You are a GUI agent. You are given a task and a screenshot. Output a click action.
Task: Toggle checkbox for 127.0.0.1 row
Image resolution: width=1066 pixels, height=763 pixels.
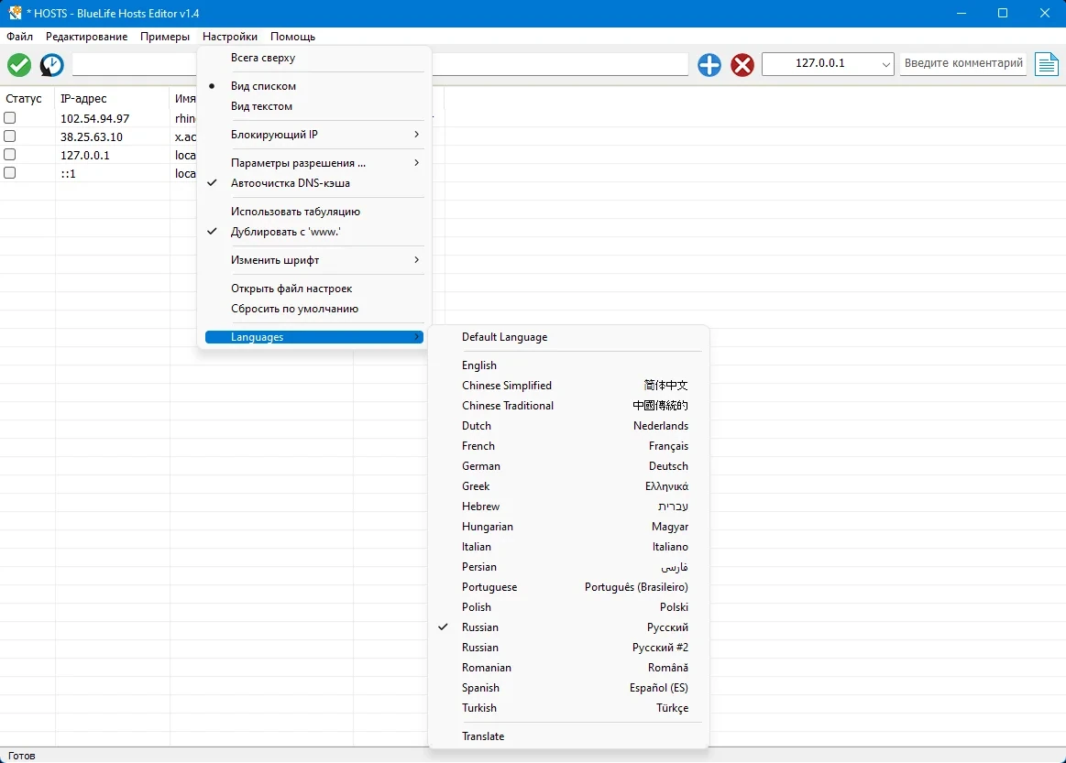[9, 154]
